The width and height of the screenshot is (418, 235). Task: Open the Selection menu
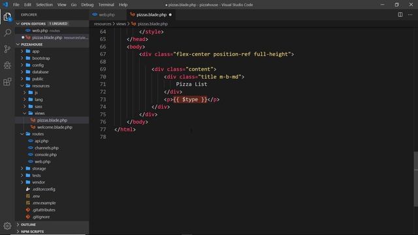(44, 5)
